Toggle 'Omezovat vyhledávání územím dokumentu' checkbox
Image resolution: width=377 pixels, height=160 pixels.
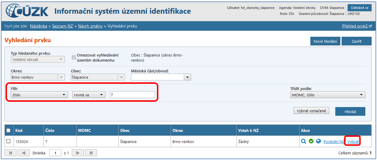[74, 57]
